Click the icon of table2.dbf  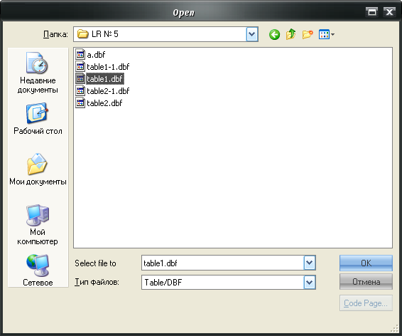pyautogui.click(x=80, y=103)
